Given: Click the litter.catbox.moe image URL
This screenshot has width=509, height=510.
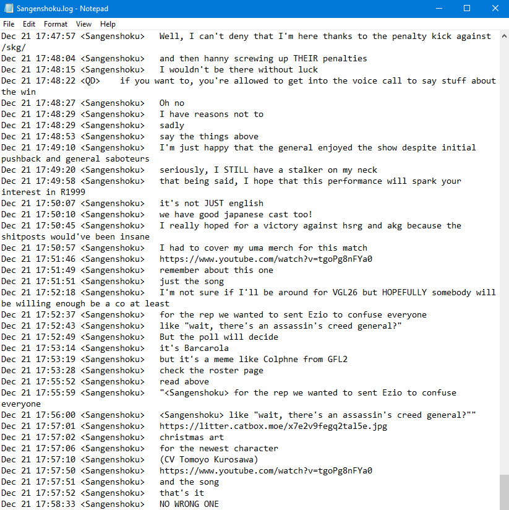Looking at the screenshot, I should [x=273, y=426].
